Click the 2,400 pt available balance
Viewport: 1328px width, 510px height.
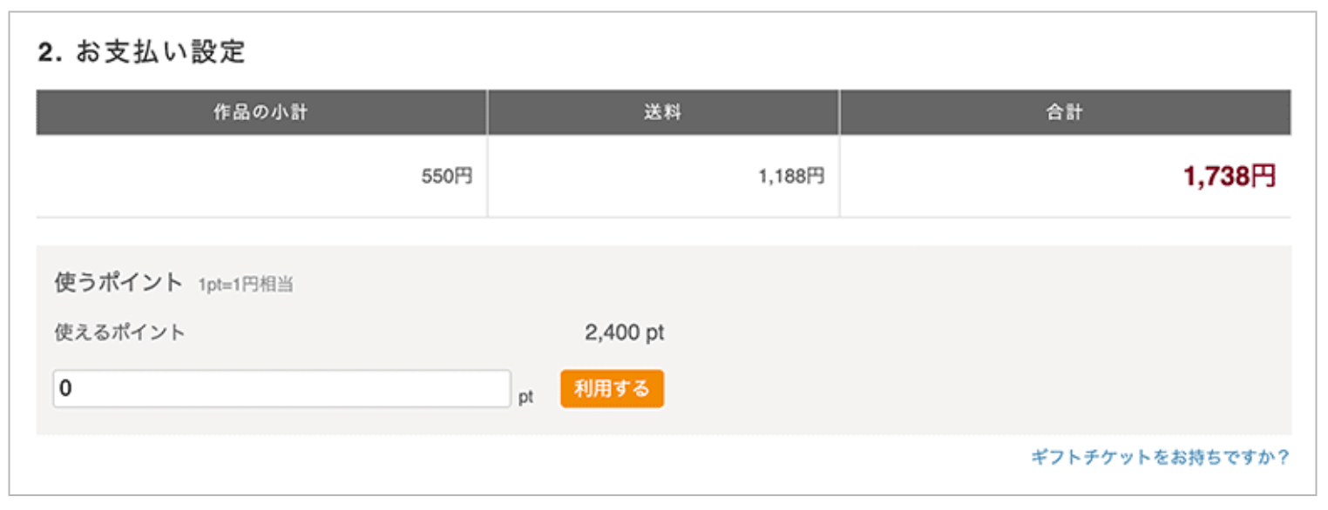click(624, 332)
